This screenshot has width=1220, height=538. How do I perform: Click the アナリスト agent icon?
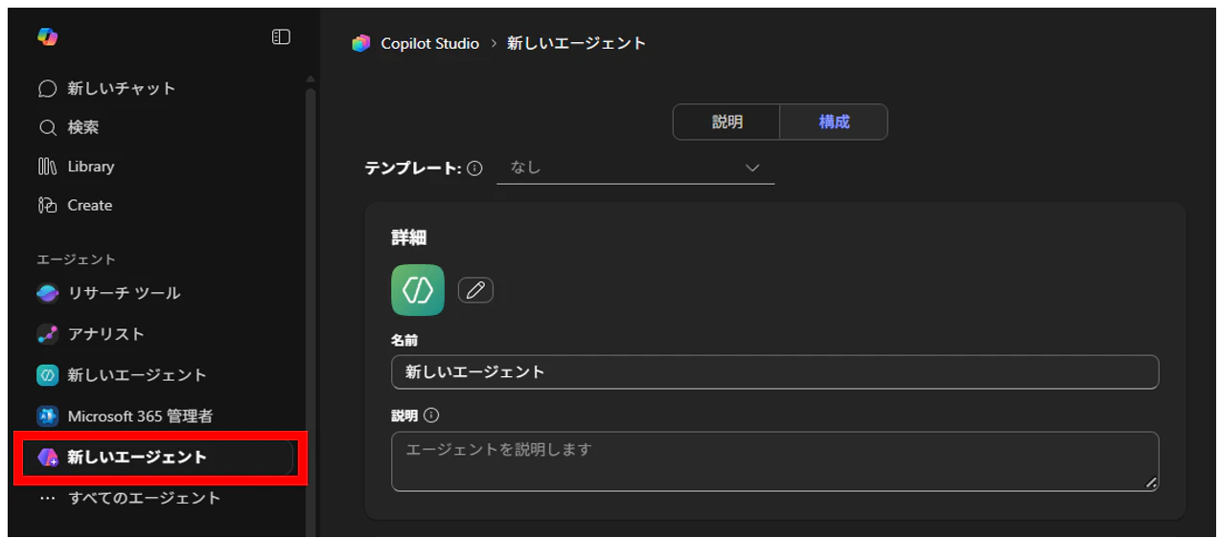tap(48, 334)
